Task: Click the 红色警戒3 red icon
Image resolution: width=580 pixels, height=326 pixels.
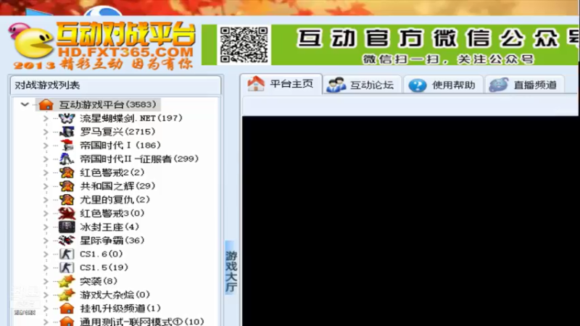Action: click(67, 213)
